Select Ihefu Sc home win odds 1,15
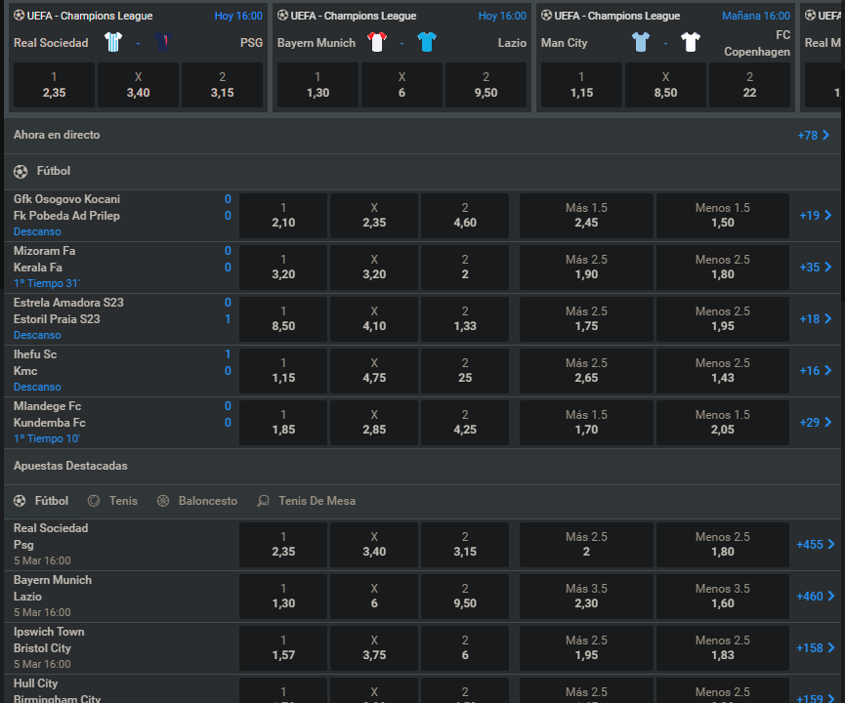 click(x=283, y=370)
